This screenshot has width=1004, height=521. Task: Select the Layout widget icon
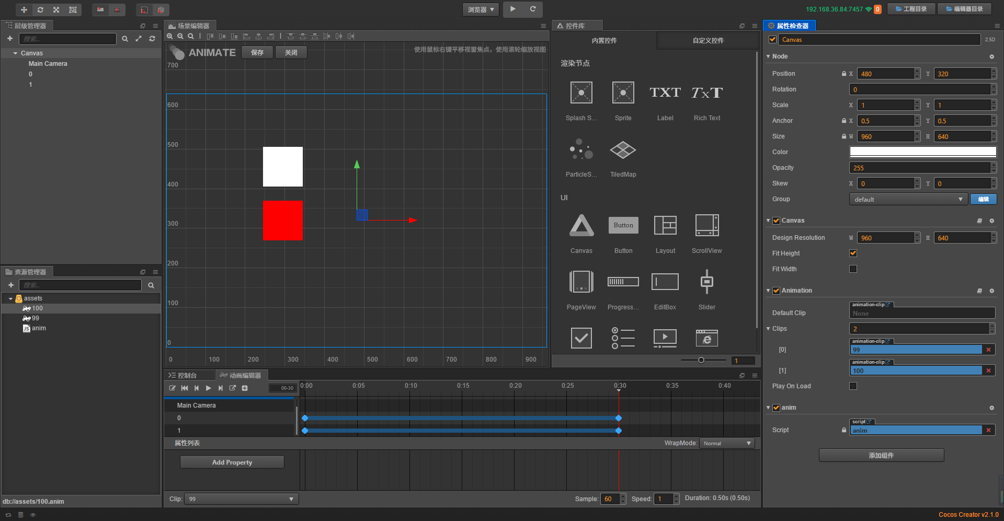pos(665,226)
